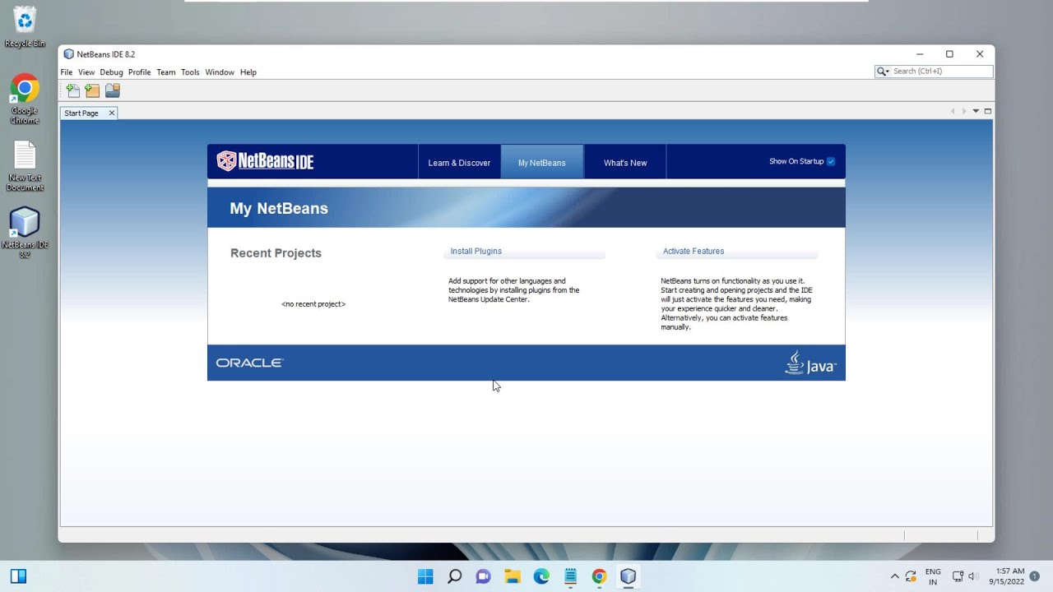Open the Team menu

click(166, 72)
